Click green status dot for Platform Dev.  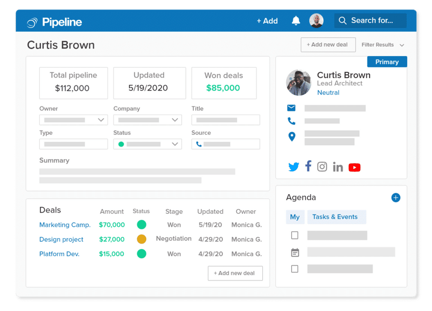click(x=141, y=254)
